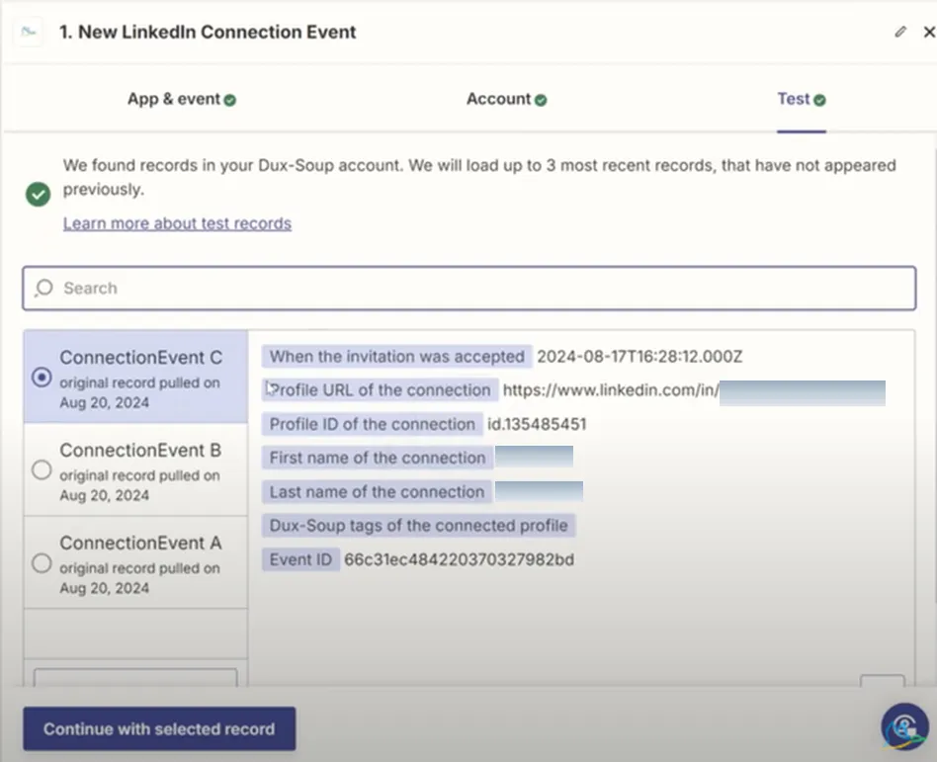Click the id.135485451 value

click(537, 424)
